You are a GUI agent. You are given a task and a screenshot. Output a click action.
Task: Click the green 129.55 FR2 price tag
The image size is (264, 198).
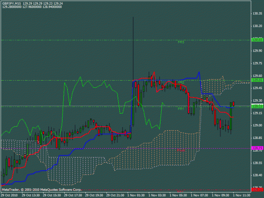[257, 80]
